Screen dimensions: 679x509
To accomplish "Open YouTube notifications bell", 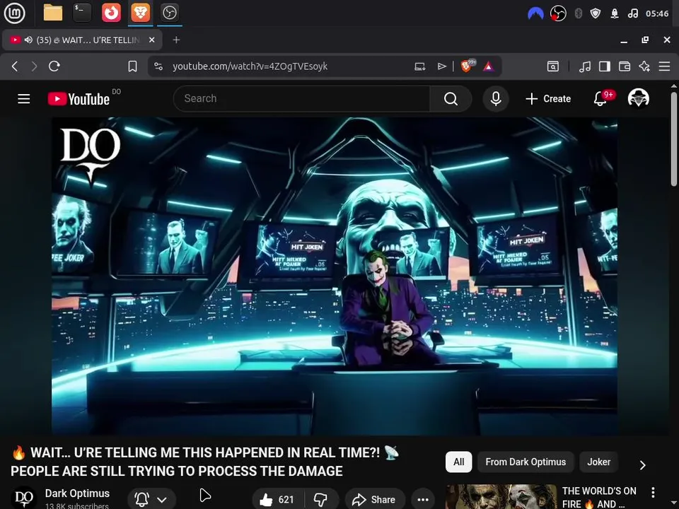I will [x=600, y=99].
